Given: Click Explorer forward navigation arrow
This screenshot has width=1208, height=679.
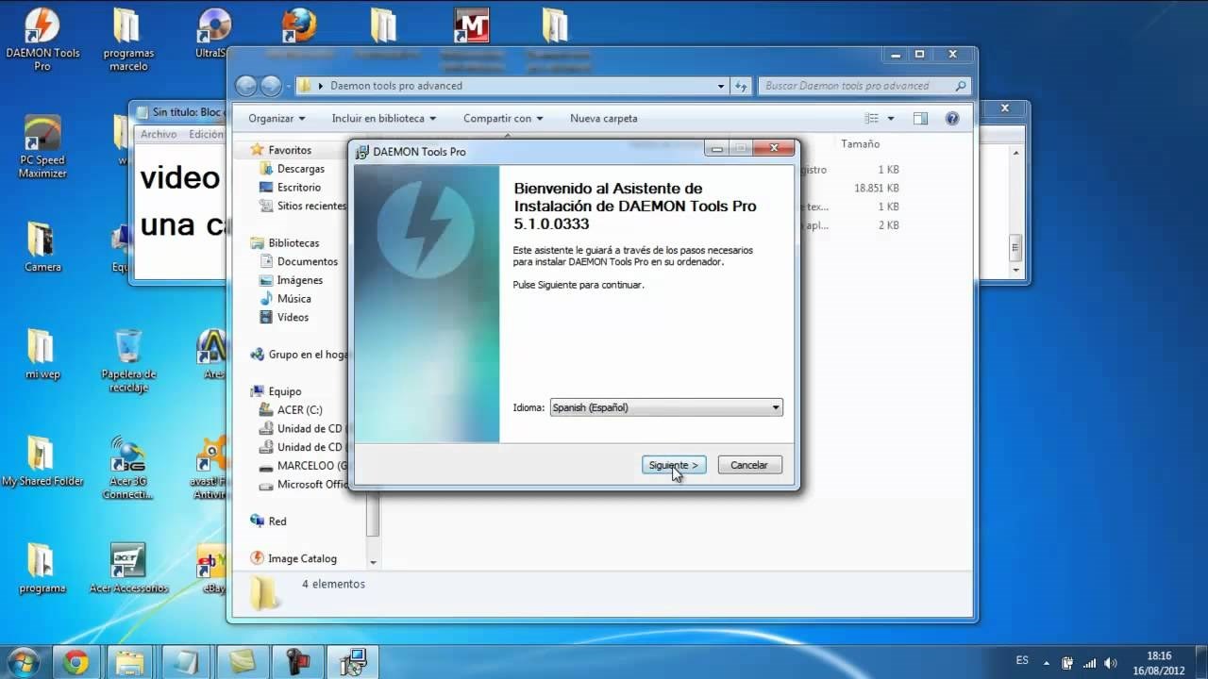Looking at the screenshot, I should (x=271, y=86).
